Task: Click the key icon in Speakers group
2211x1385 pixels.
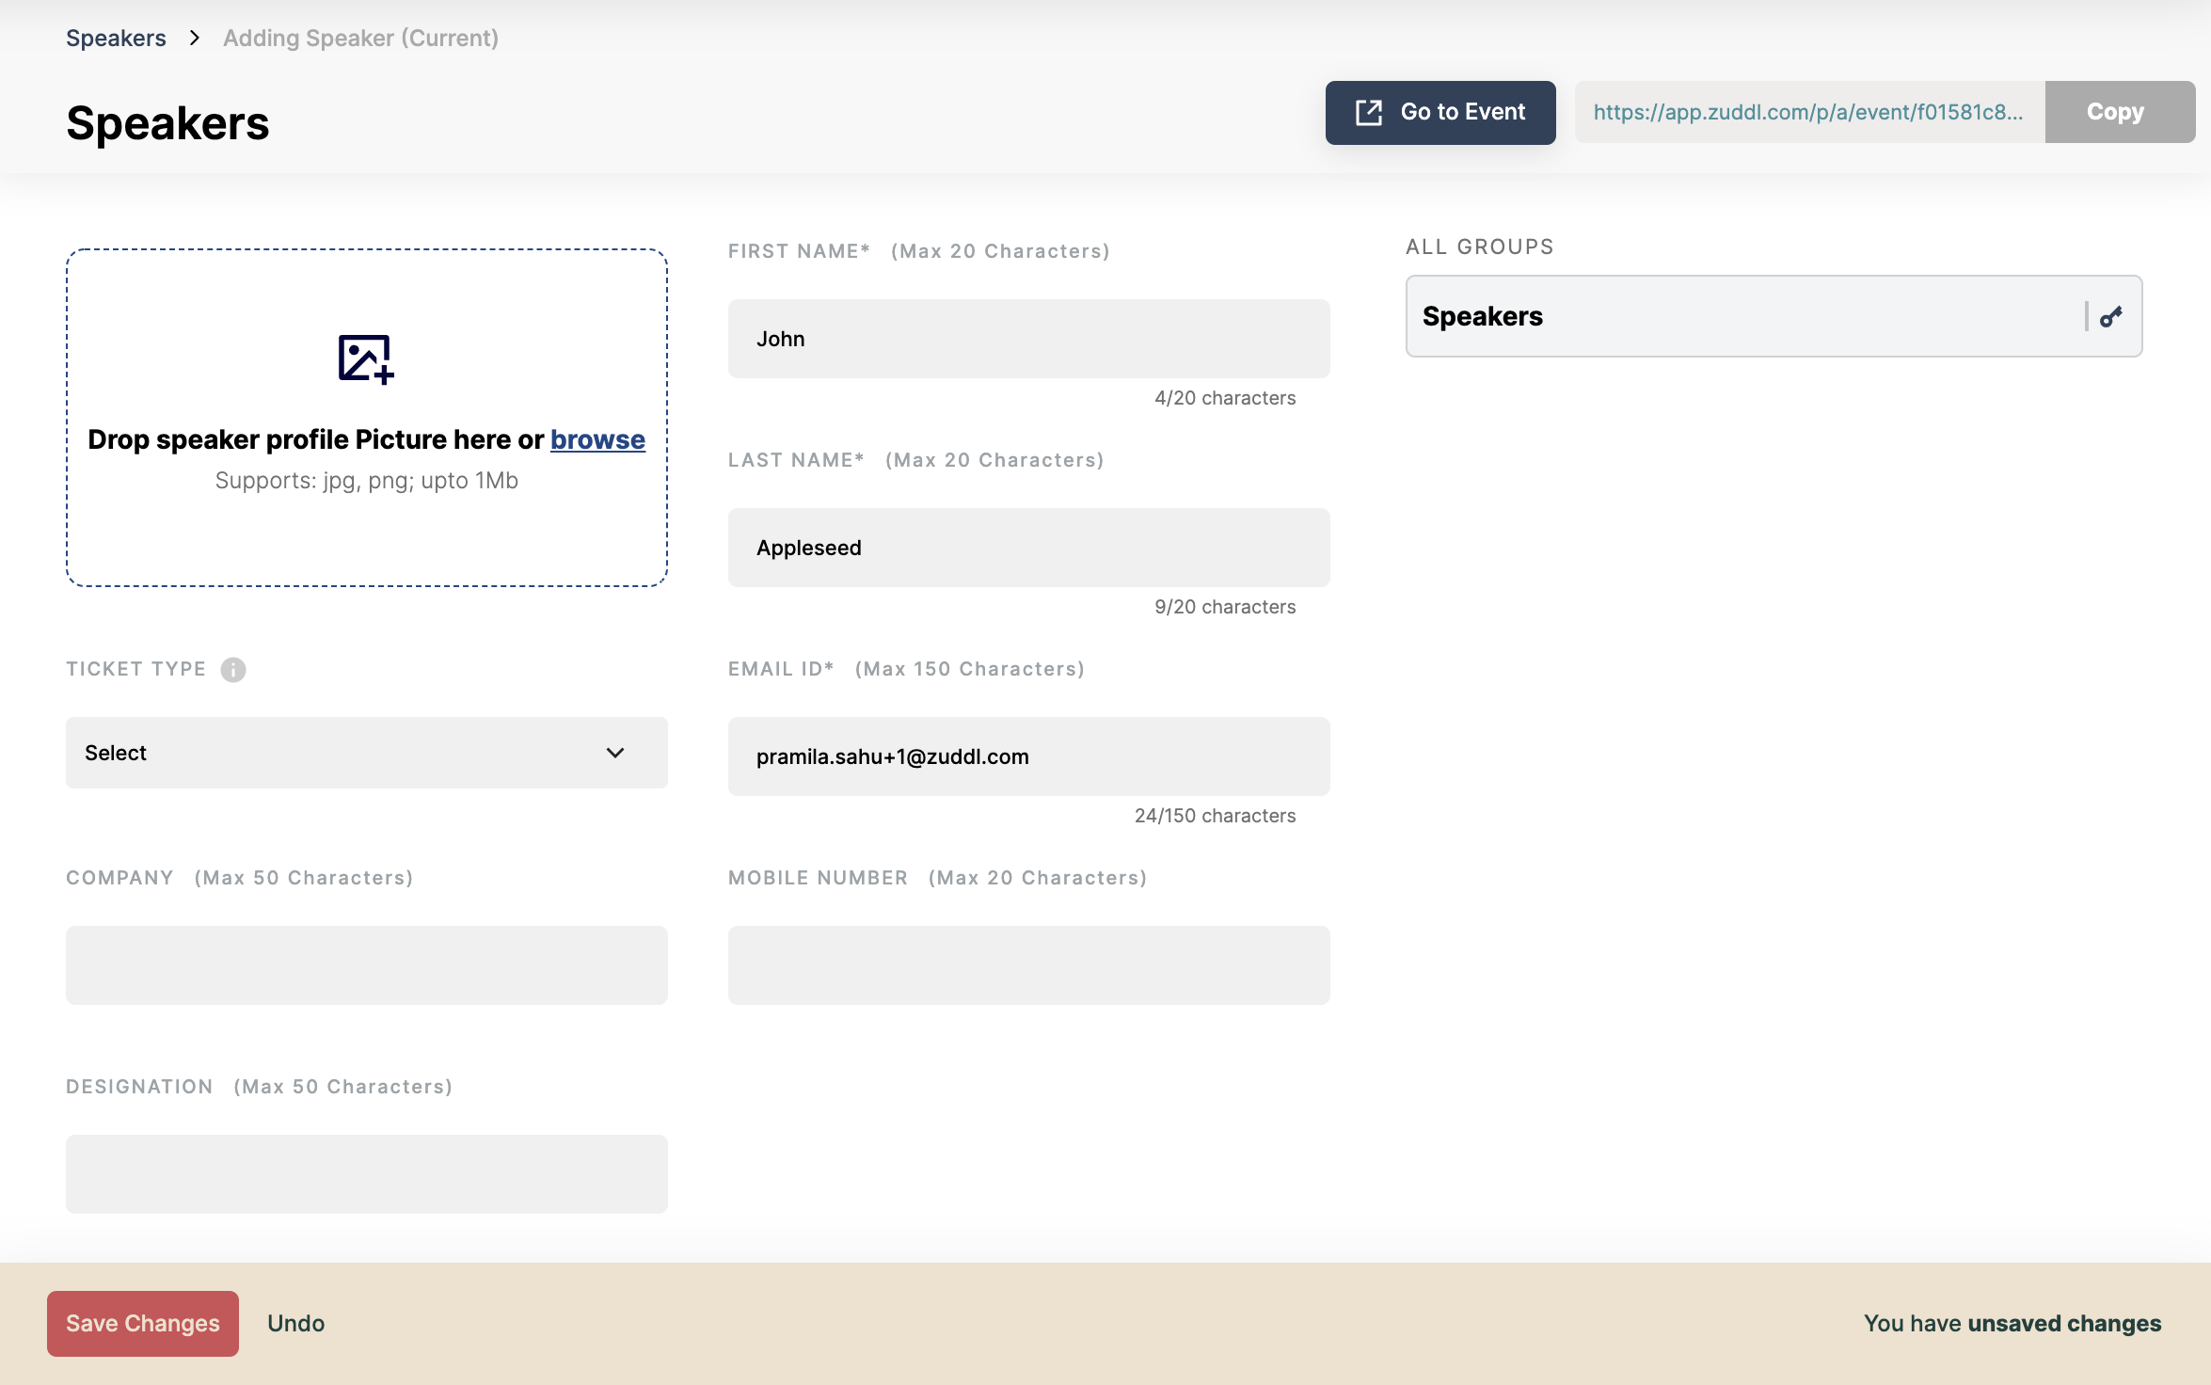Action: pos(2111,316)
